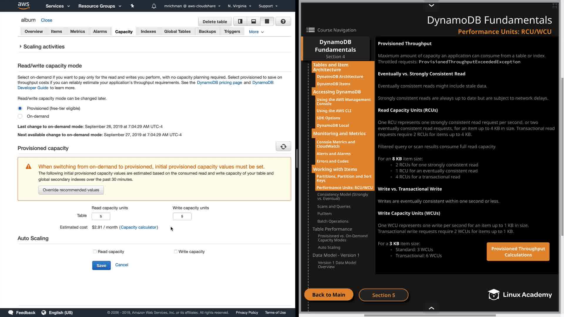Screen dimensions: 564x317
Task: Switch to the Backups tab
Action: 207,31
